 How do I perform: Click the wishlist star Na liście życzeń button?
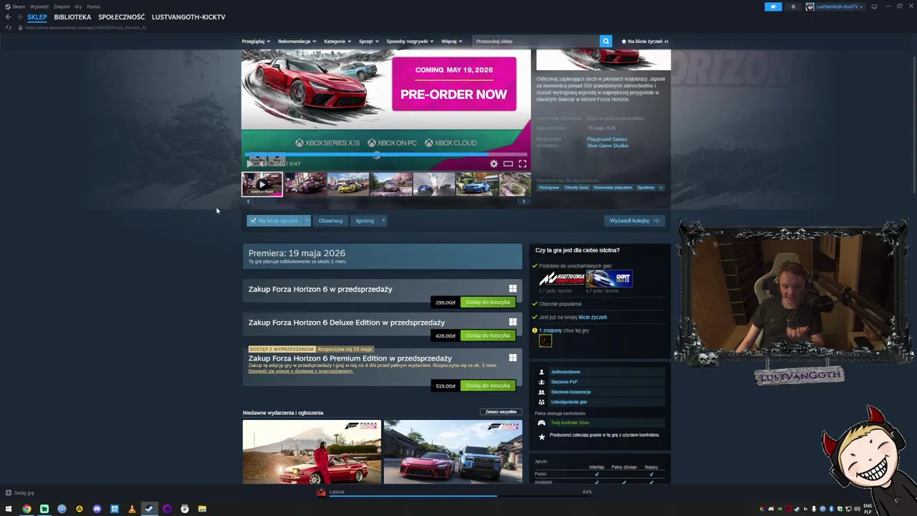tap(645, 41)
